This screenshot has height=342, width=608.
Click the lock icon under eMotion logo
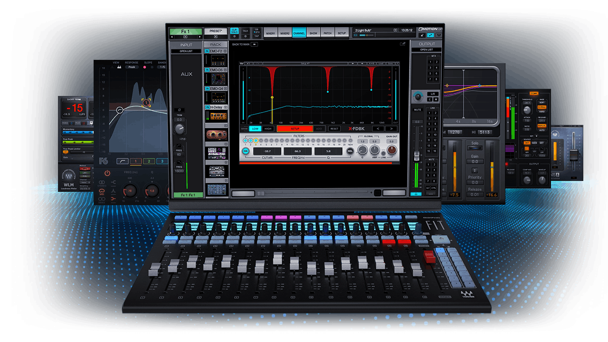pyautogui.click(x=422, y=35)
